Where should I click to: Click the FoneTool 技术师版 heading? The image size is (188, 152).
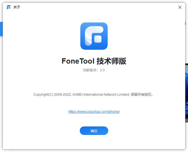94,61
